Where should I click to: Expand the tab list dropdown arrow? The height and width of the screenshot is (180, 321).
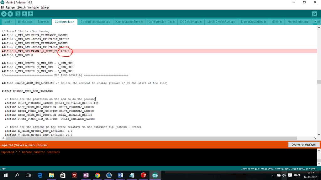tap(315, 22)
